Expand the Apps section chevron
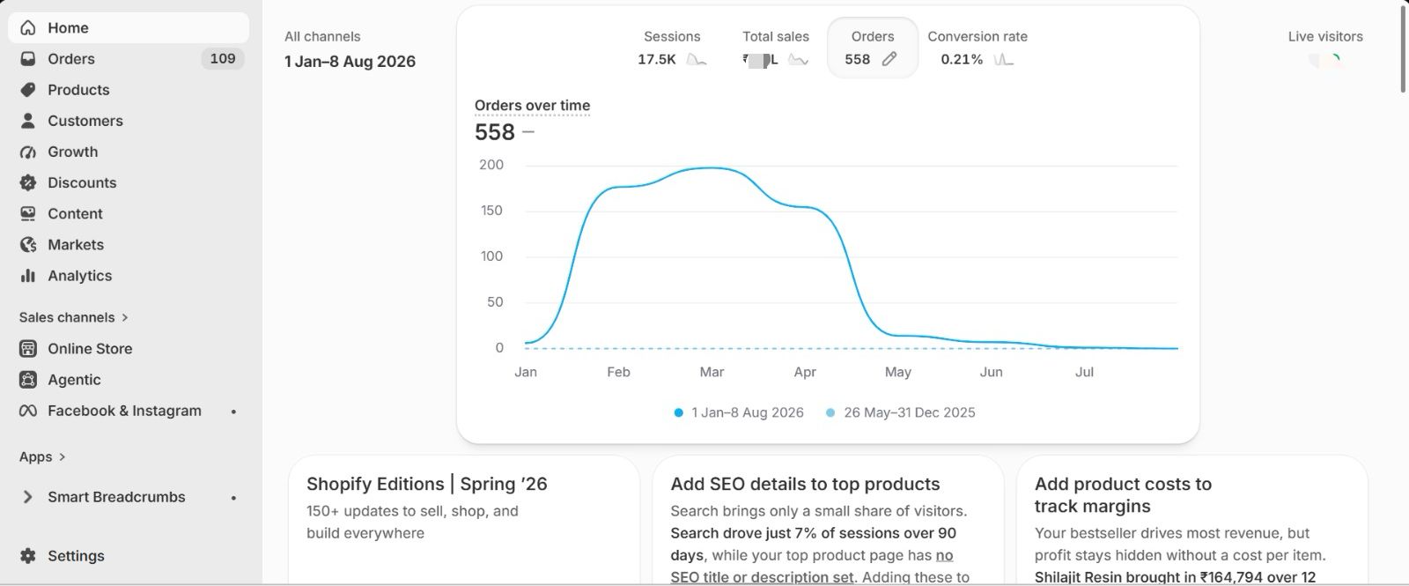 pyautogui.click(x=63, y=456)
